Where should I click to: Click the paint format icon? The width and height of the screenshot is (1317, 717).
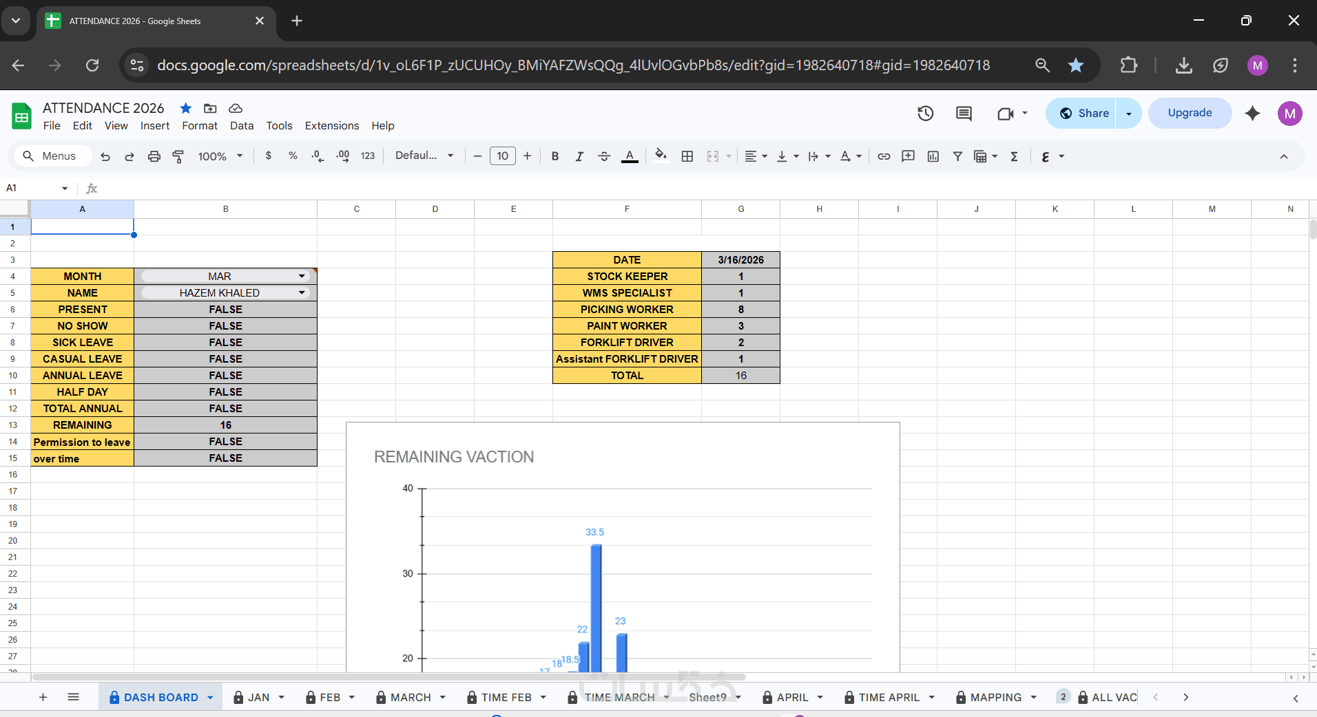178,156
